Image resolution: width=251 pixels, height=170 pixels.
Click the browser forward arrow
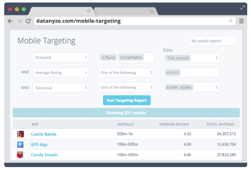19,21
